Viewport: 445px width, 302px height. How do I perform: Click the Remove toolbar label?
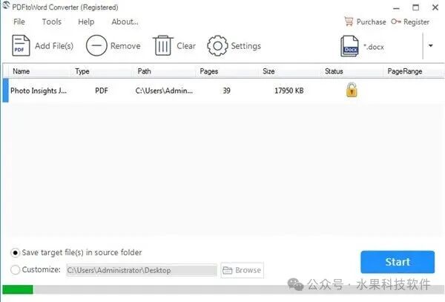[x=125, y=46]
